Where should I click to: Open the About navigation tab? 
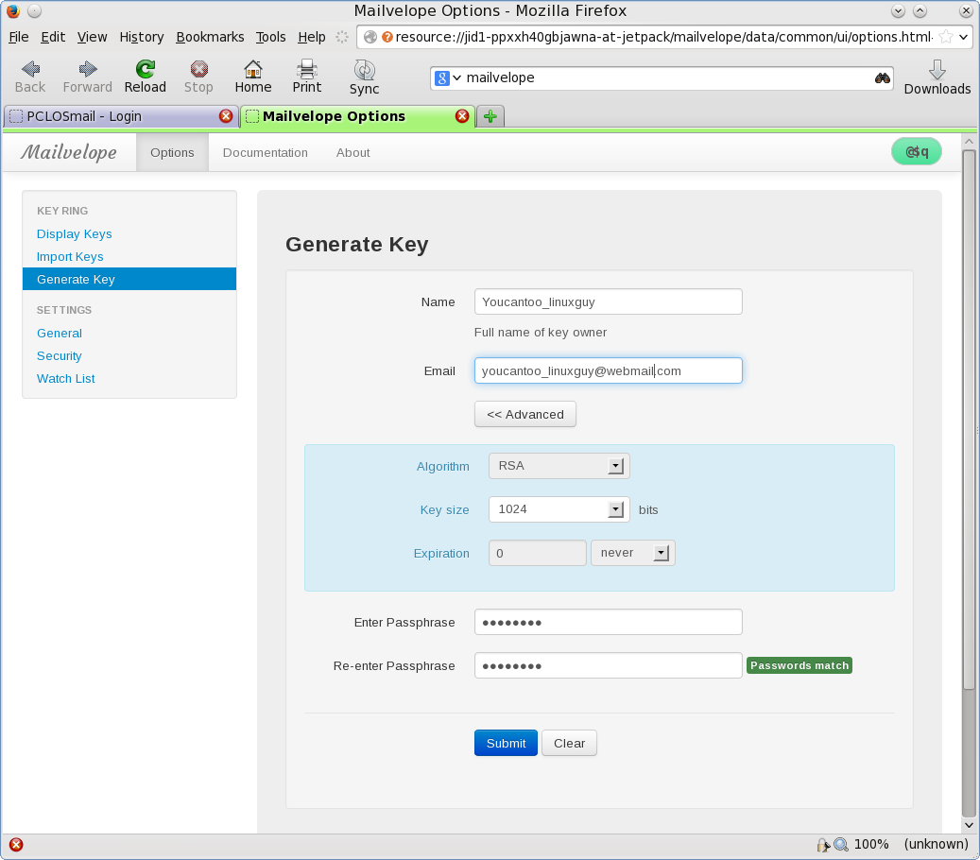pyautogui.click(x=353, y=152)
